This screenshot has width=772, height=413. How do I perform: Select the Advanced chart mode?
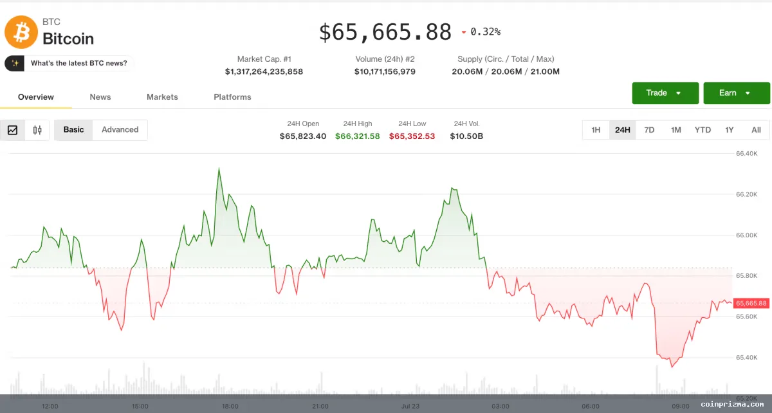click(x=120, y=130)
